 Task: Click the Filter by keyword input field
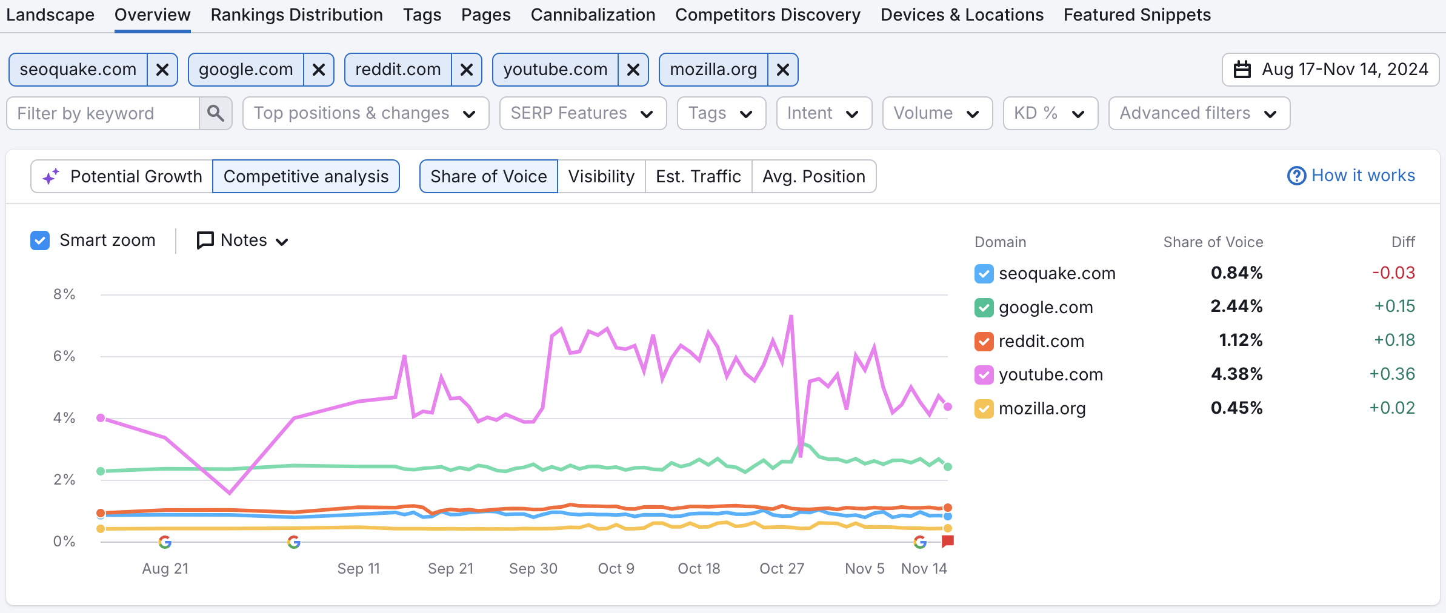coord(103,113)
